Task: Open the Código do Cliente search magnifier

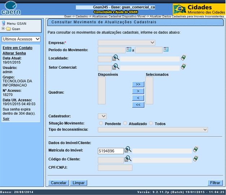Action: pyautogui.click(x=128, y=159)
